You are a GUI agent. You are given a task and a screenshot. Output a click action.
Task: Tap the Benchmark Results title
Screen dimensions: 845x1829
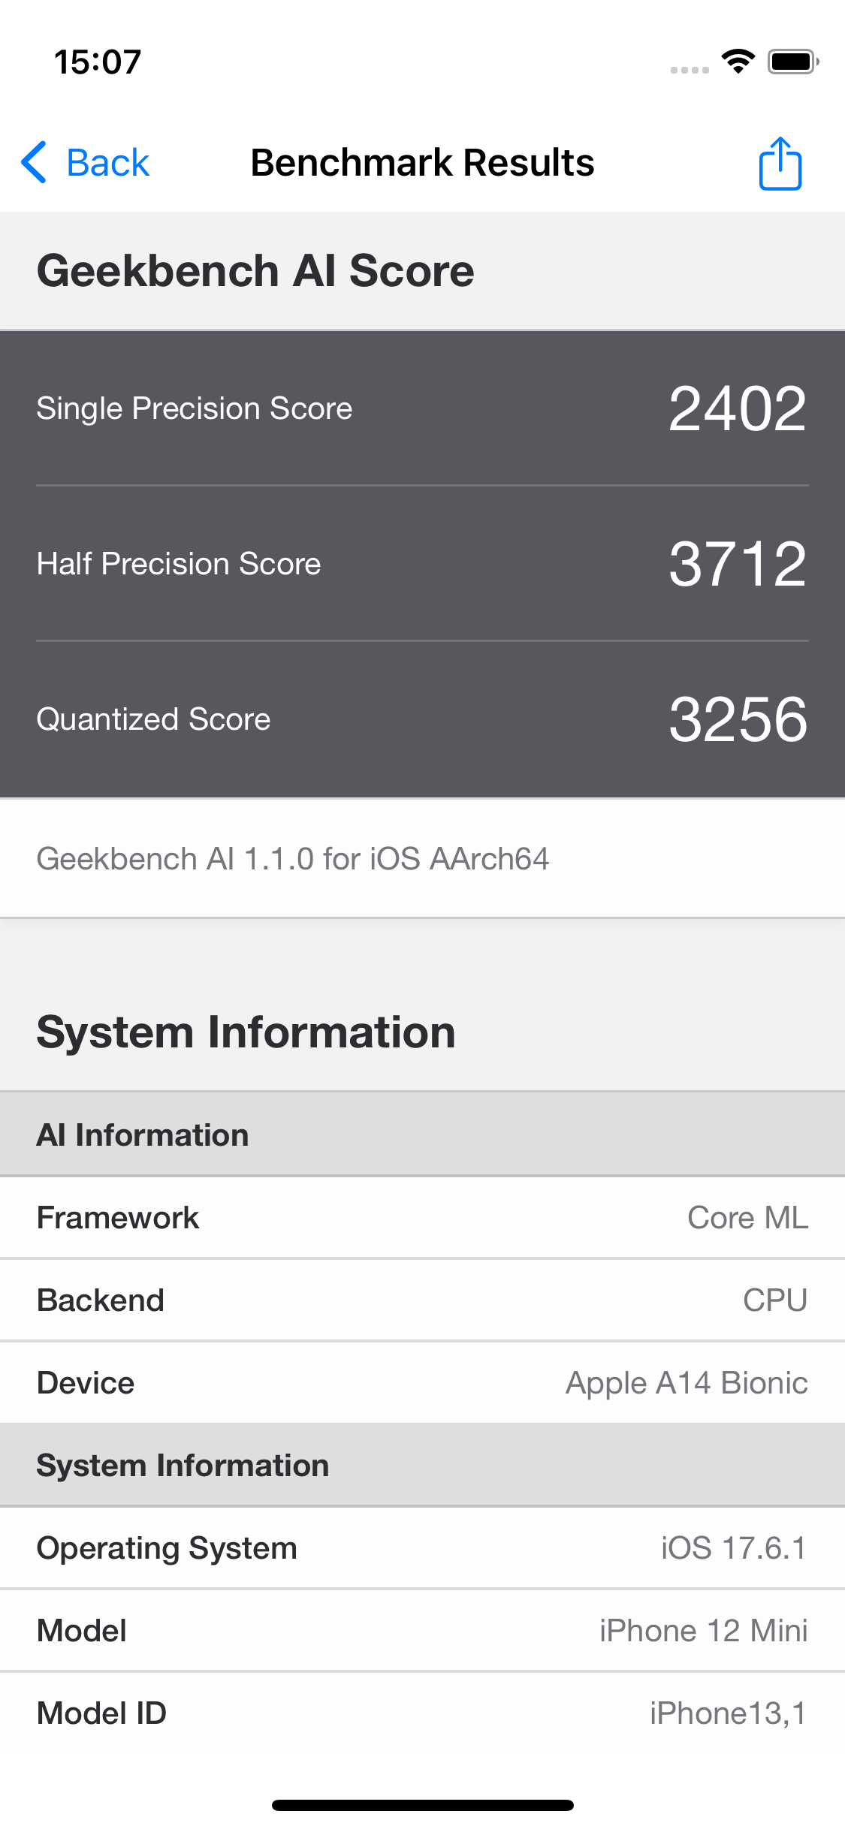coord(422,163)
